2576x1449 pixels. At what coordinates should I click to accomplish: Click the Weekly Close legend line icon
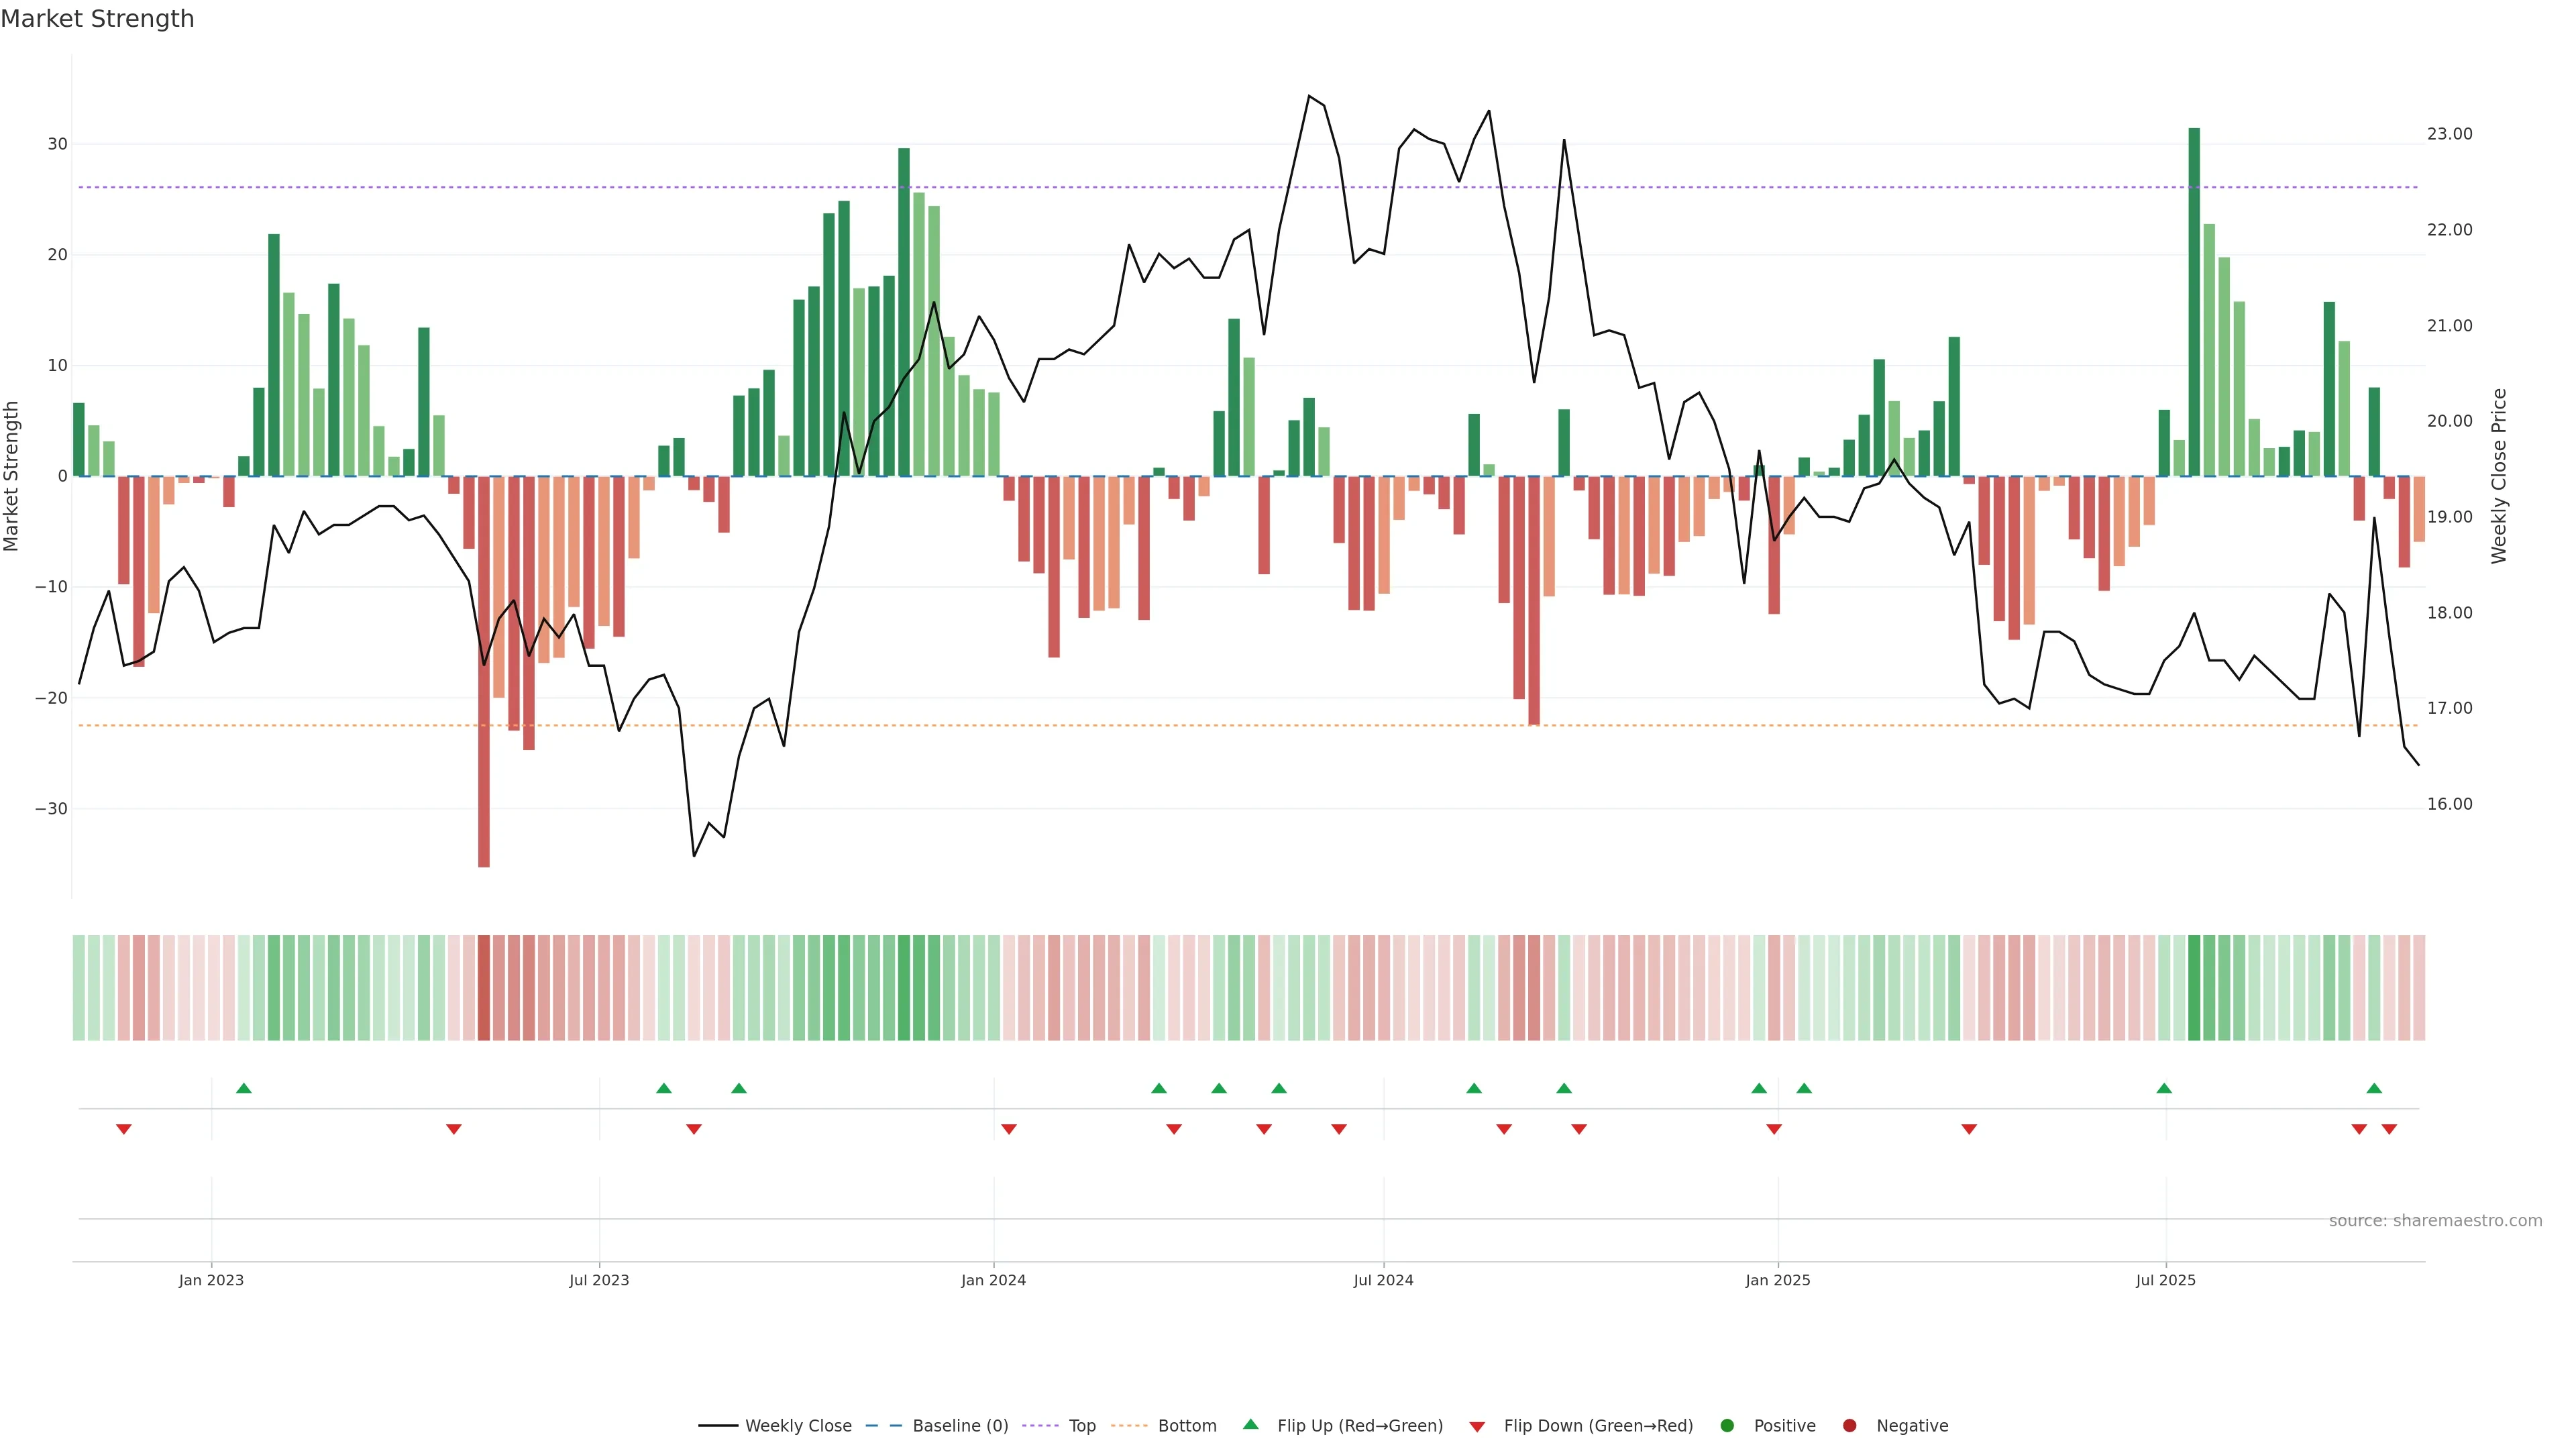tap(718, 1426)
